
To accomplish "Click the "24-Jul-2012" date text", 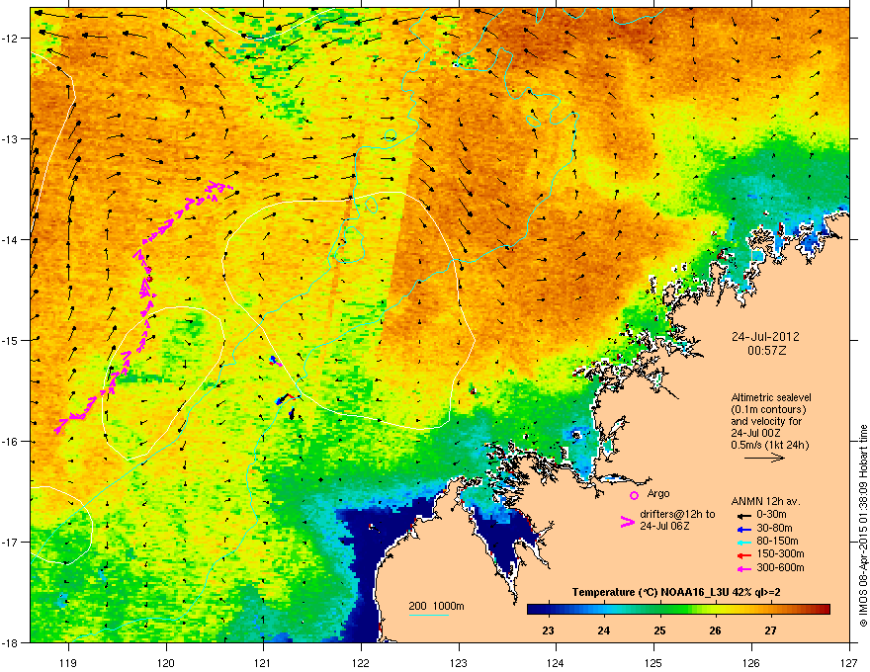I will tap(765, 337).
